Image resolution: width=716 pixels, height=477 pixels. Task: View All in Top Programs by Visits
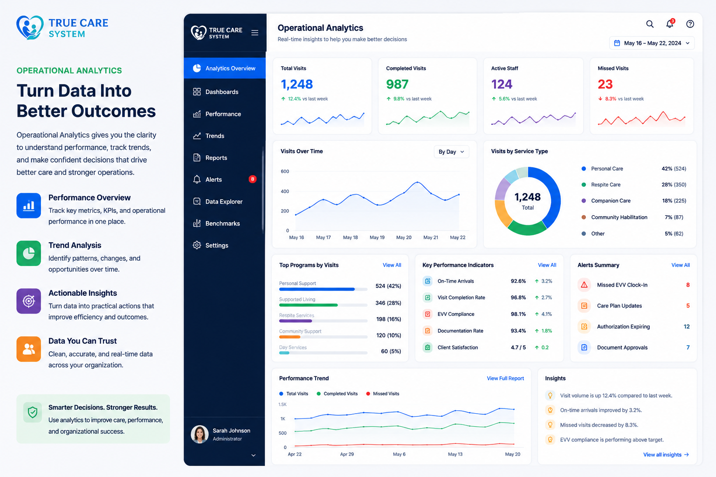(392, 265)
